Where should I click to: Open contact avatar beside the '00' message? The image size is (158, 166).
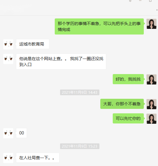8,133
